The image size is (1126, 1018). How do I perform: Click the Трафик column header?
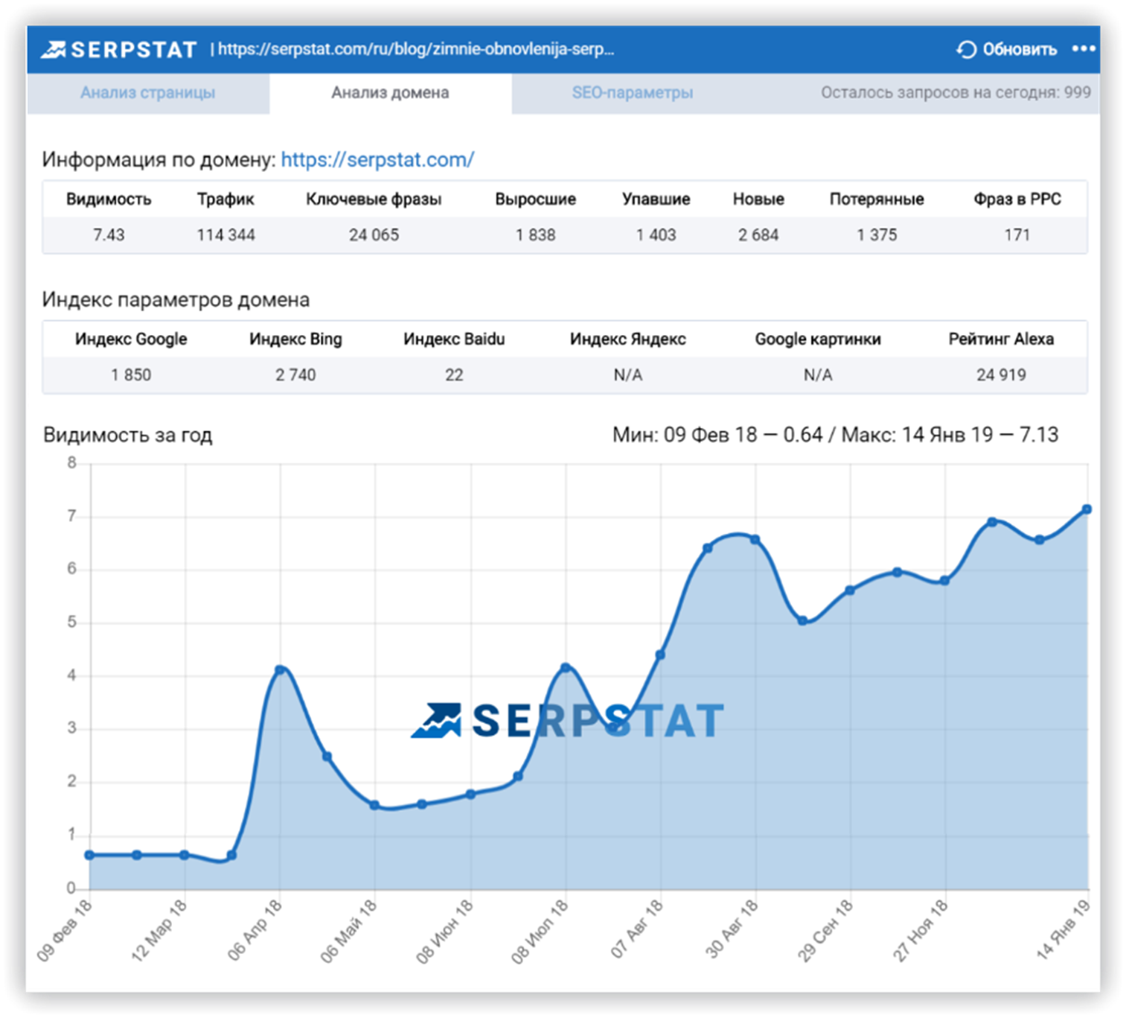(x=225, y=199)
